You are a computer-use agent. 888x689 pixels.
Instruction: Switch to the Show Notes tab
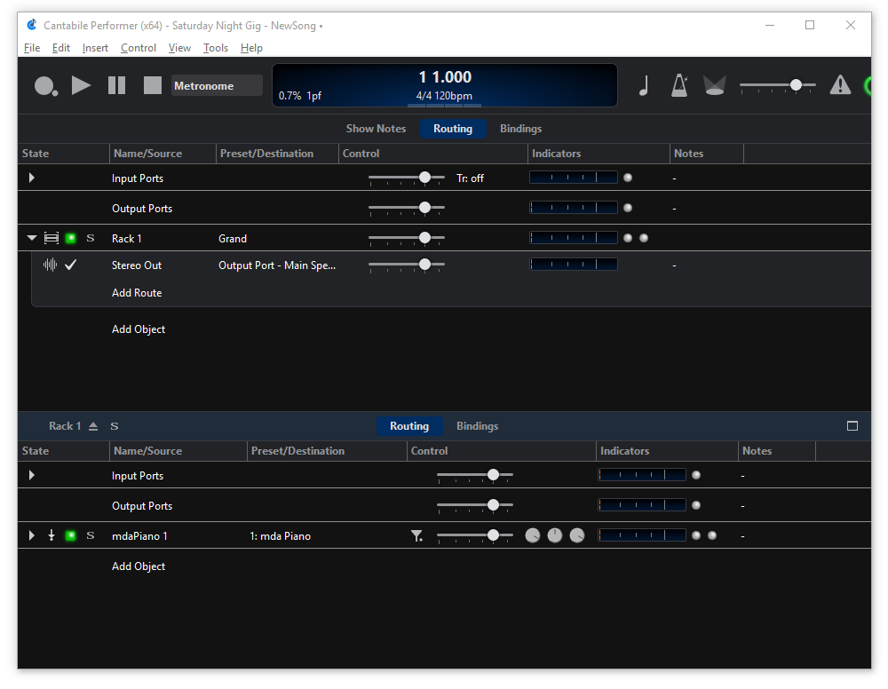(x=376, y=129)
